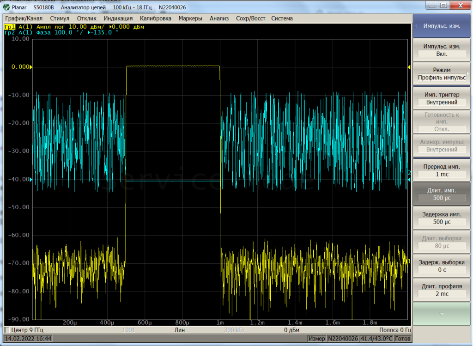Click the yellow trace 1 marker on right edge

409,261
